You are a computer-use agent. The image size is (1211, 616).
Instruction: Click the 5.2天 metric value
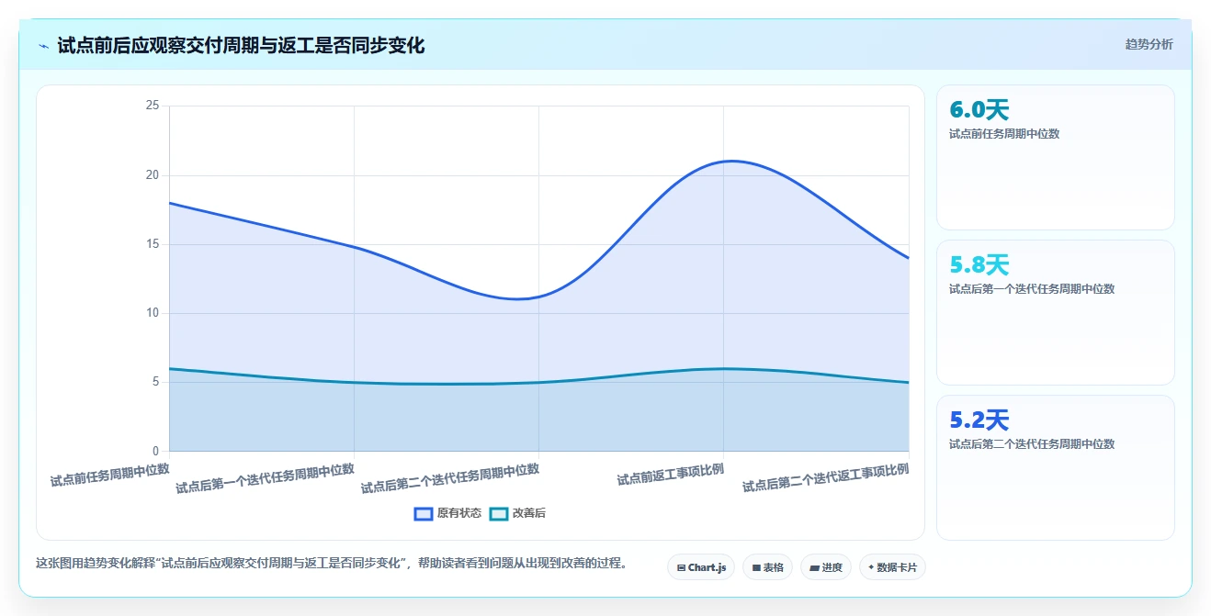(979, 420)
